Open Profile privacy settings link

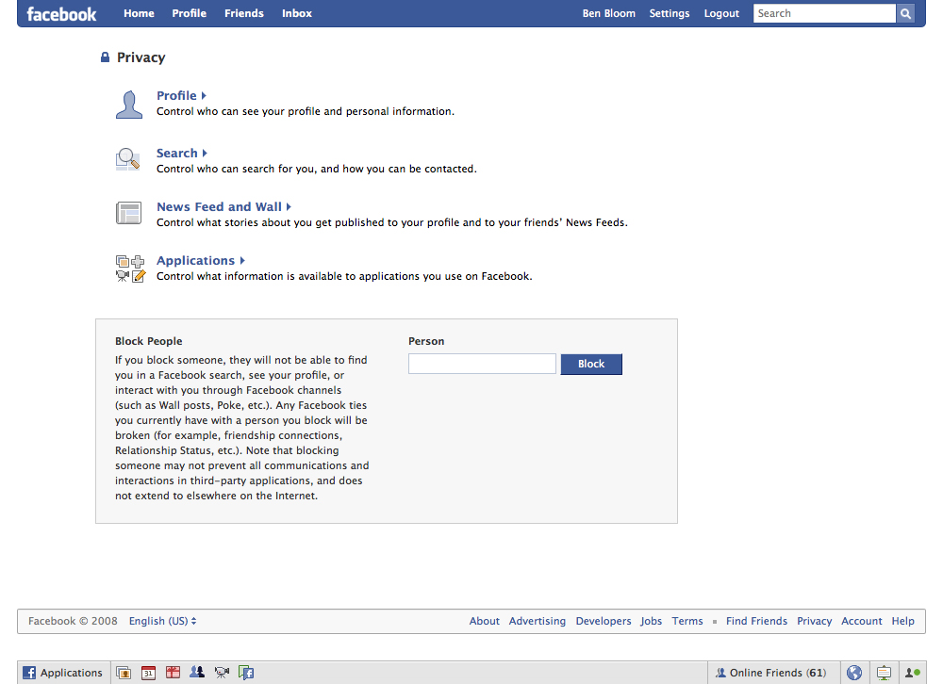(x=176, y=95)
